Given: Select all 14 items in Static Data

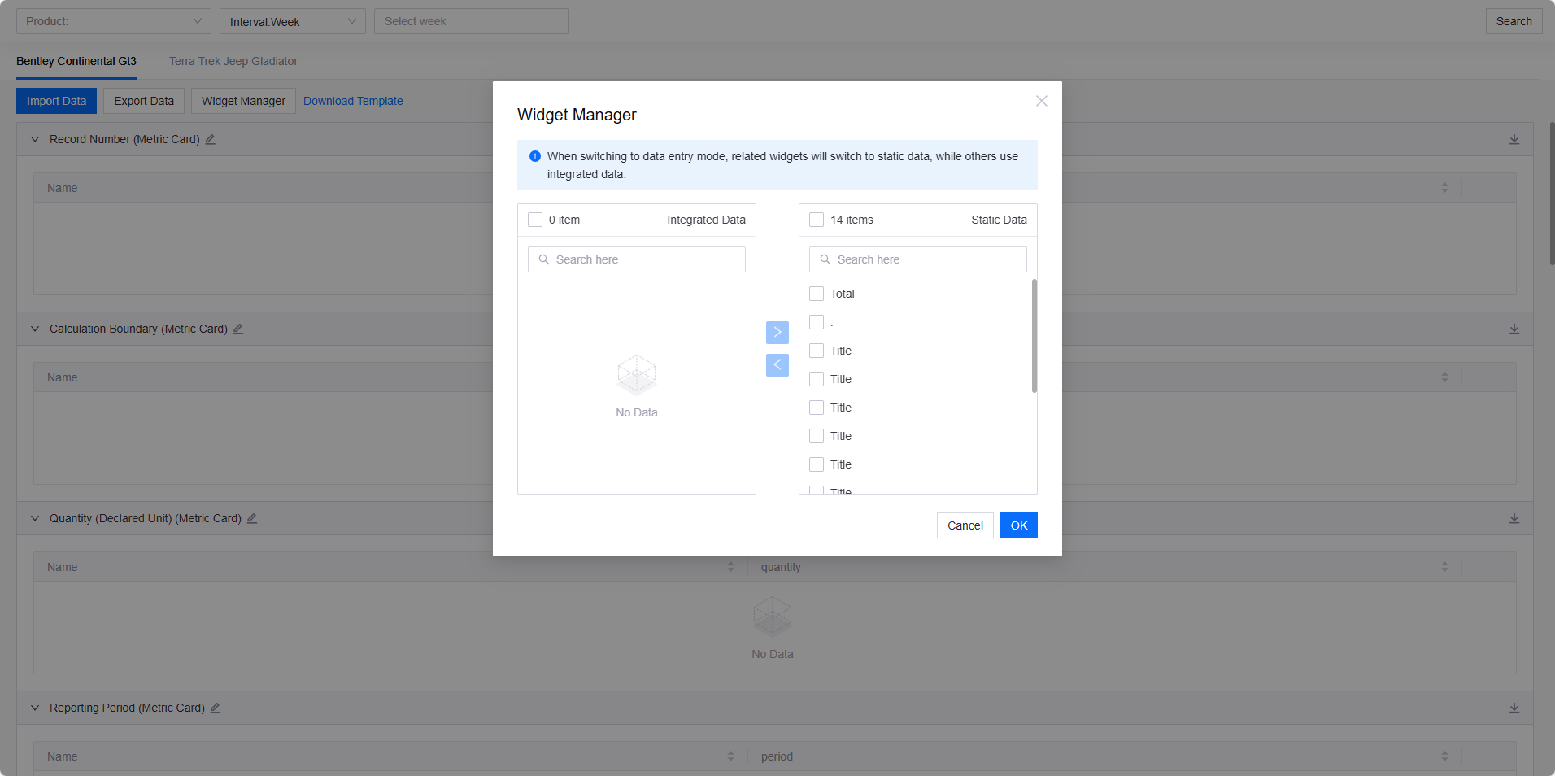Looking at the screenshot, I should point(817,220).
